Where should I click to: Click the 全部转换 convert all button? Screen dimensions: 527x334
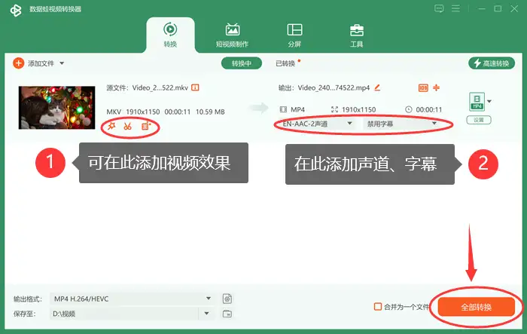477,307
